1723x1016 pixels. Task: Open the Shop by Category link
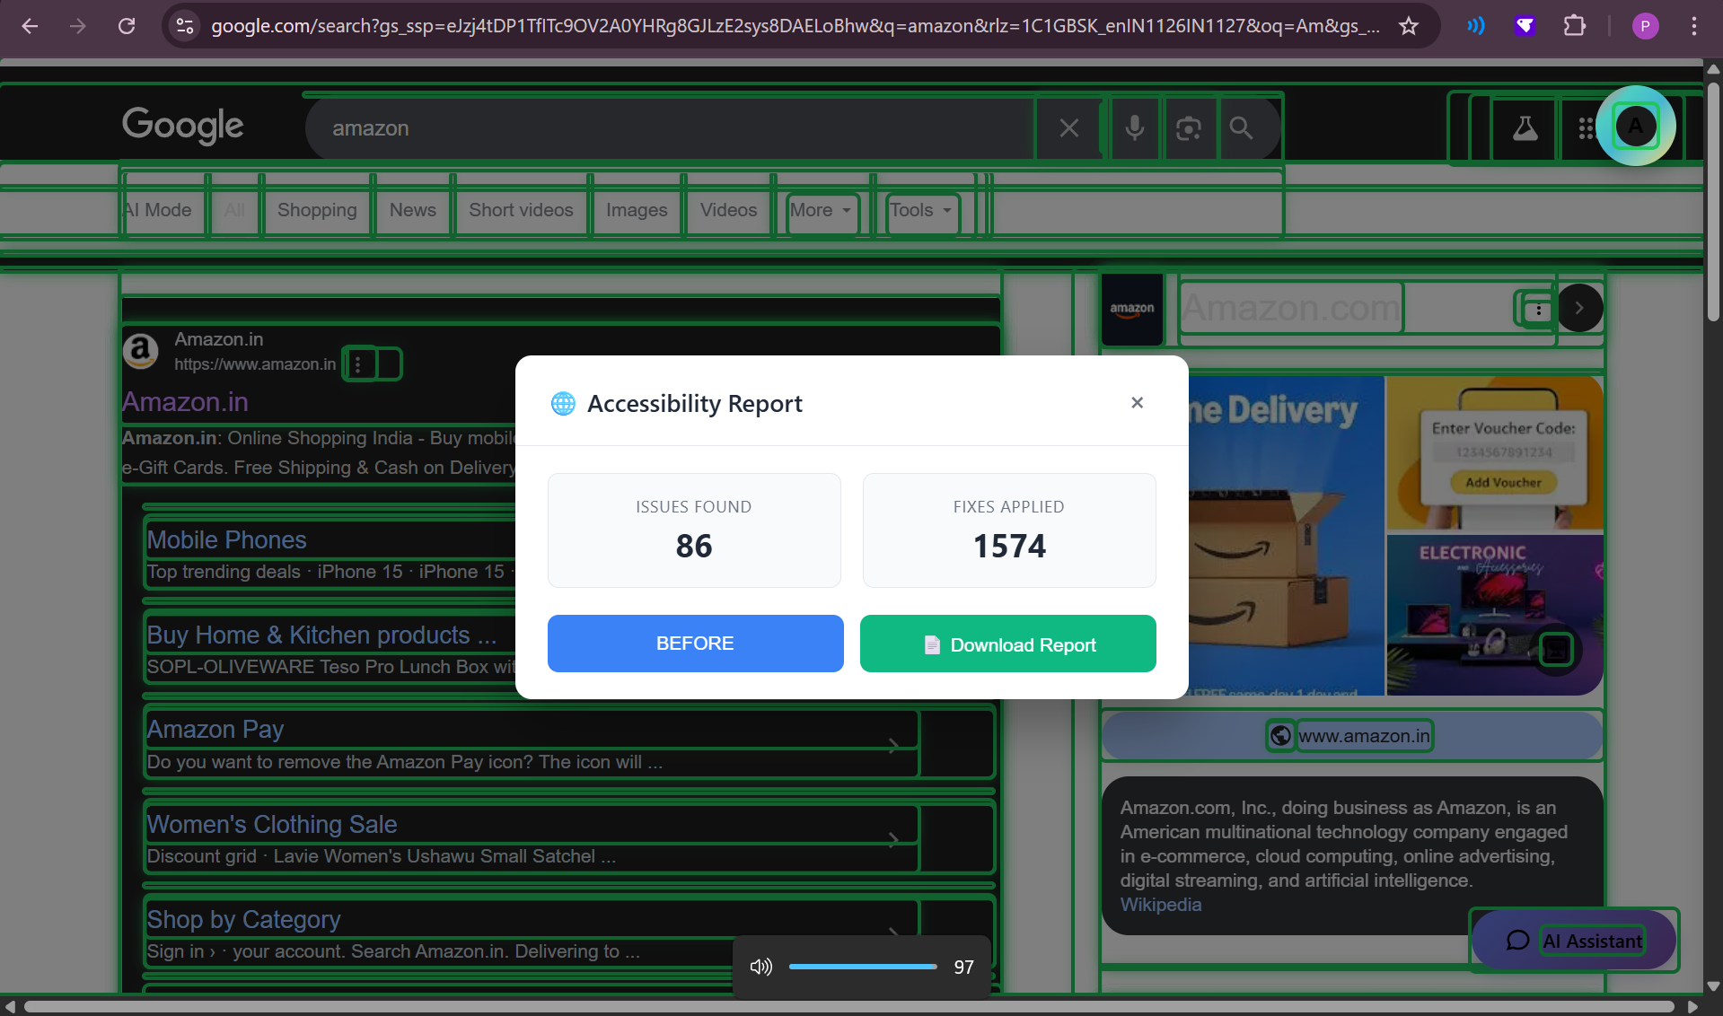click(x=244, y=920)
